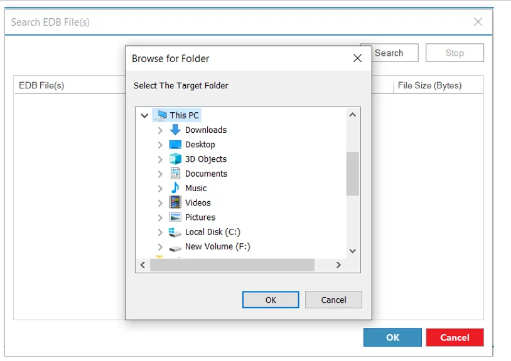This screenshot has height=361, width=511.
Task: Close the Search EDB File(s) window
Action: [x=478, y=22]
